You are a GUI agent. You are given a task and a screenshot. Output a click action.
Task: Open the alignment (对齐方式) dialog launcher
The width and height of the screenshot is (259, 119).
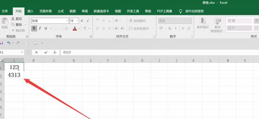click(x=154, y=37)
